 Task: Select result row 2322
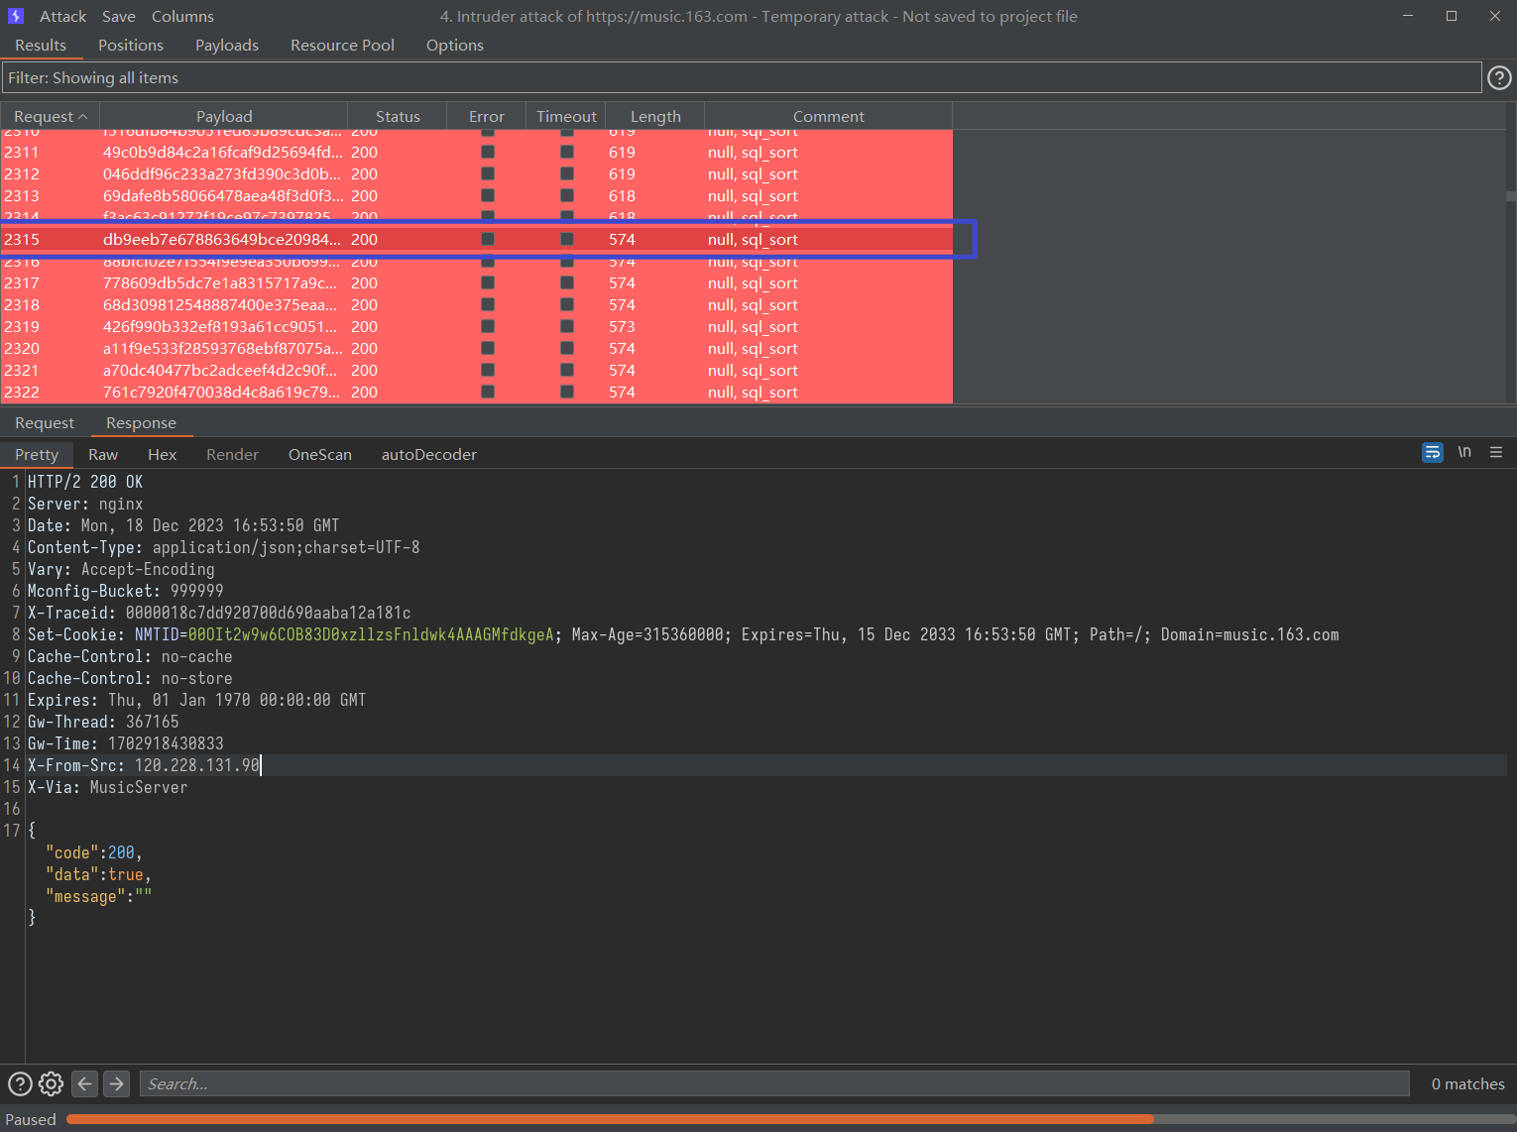[476, 393]
